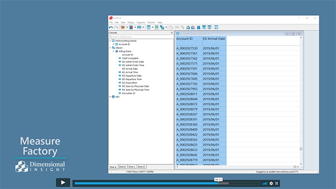Click the video volume bars icon
336x189 pixels.
tap(265, 183)
